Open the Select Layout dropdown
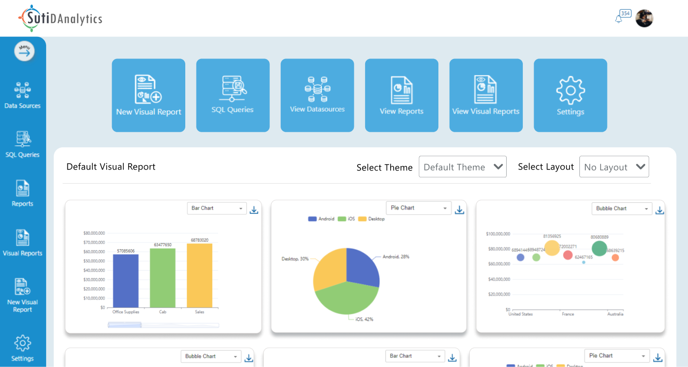 [614, 167]
